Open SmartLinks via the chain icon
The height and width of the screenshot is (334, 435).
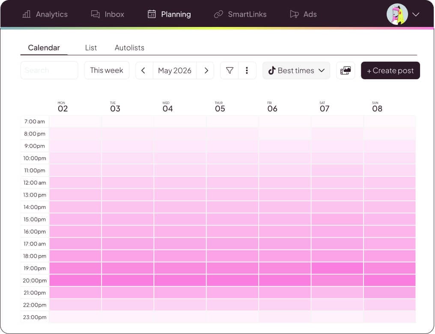click(219, 14)
